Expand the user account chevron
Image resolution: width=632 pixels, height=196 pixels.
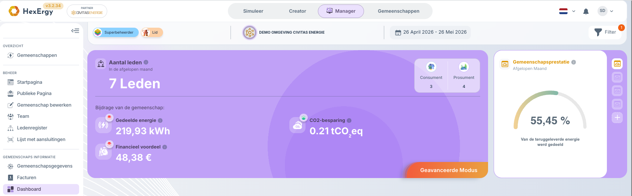coord(612,11)
